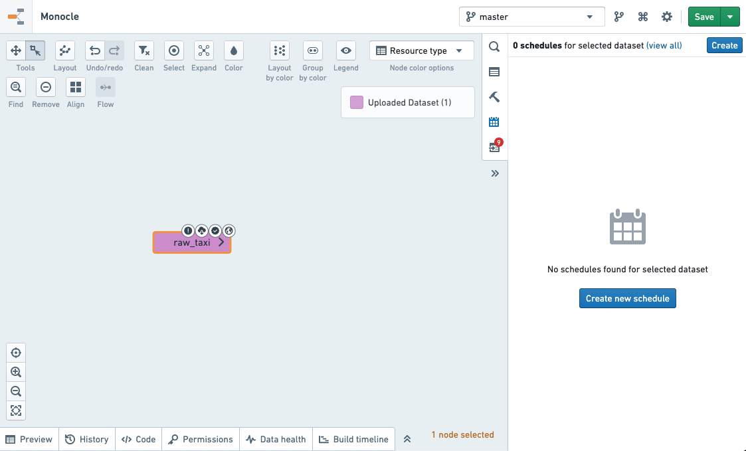Click Group by color icon
Screen dimensions: 746x451
[313, 50]
